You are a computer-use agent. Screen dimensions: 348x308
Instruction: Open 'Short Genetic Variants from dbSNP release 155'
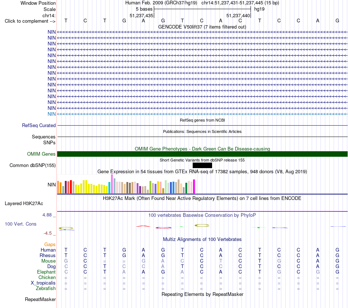click(x=202, y=160)
